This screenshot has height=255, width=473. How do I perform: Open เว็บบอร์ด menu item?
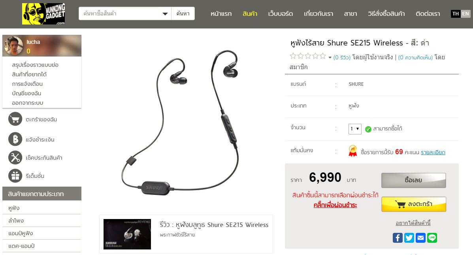click(280, 14)
